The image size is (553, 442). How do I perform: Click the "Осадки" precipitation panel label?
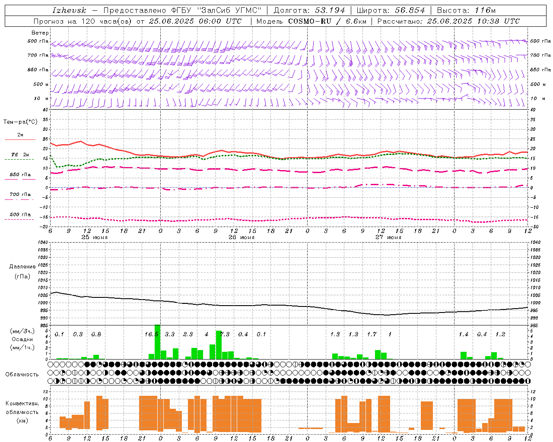22,339
